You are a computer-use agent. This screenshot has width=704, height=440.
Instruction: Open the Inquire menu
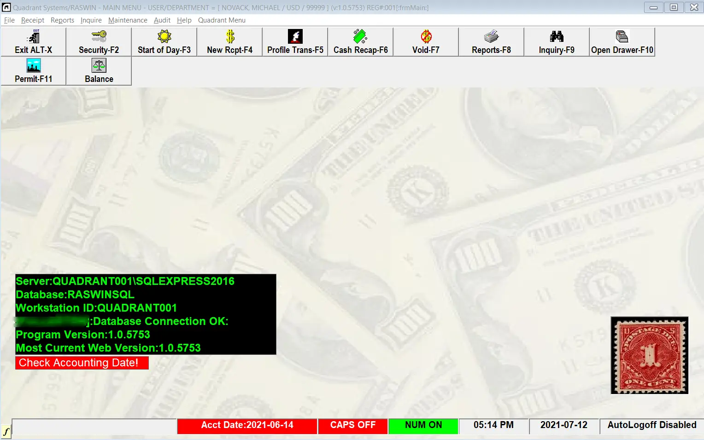(x=91, y=20)
